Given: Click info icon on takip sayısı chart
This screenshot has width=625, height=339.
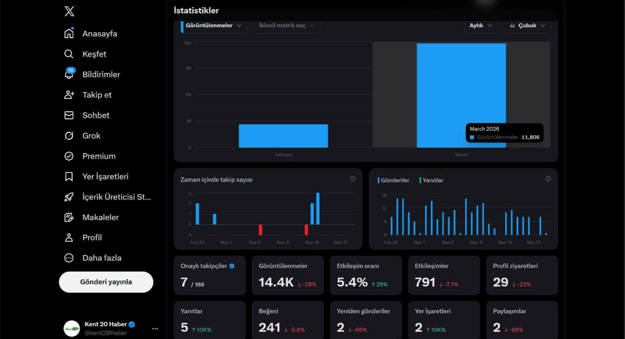Looking at the screenshot, I should coord(353,179).
